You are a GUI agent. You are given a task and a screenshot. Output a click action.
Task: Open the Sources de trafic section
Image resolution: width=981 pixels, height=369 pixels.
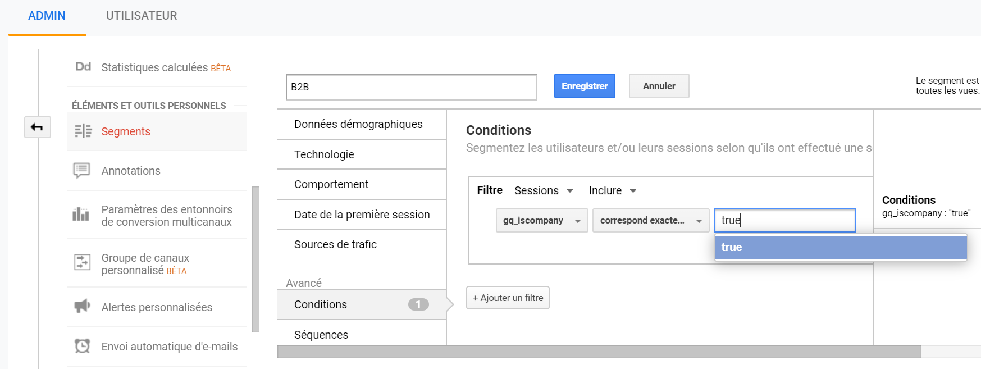tap(362, 244)
